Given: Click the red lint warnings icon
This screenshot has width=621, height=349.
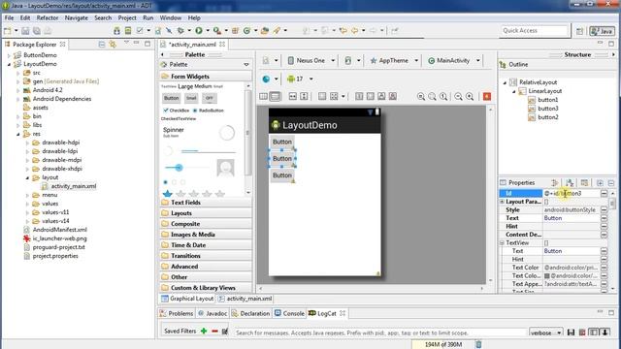Looking at the screenshot, I should (487, 97).
